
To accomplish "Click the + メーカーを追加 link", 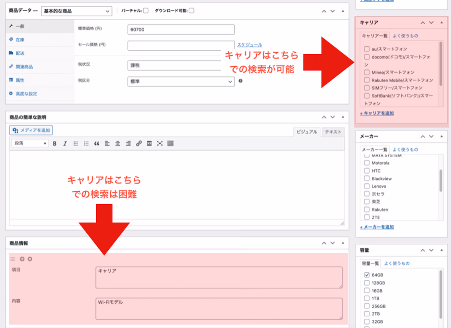I will (x=377, y=227).
